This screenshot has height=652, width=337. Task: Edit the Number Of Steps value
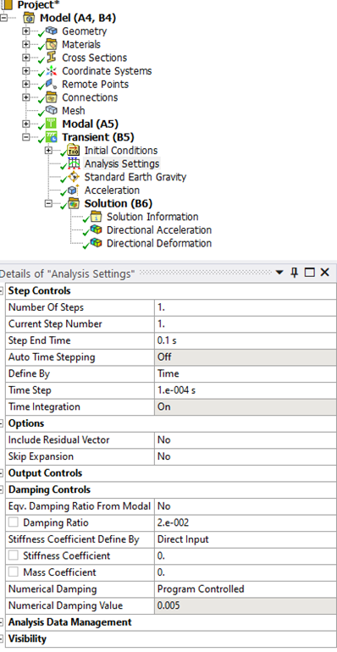coord(245,307)
